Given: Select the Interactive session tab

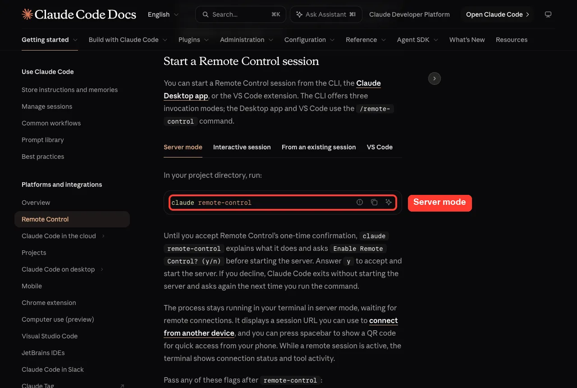Looking at the screenshot, I should [242, 147].
